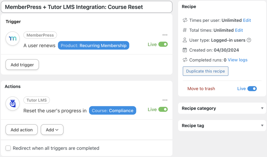Open the action's three-dot options menu
267x157 pixels.
tap(165, 100)
